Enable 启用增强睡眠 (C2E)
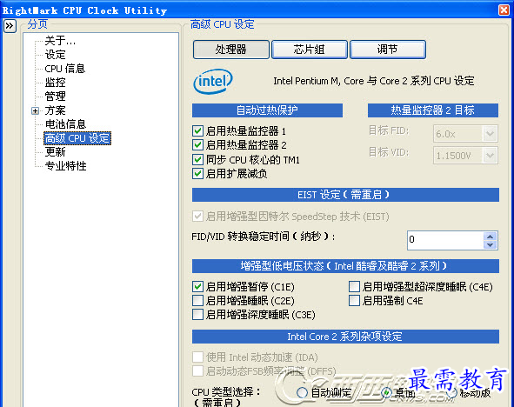The width and height of the screenshot is (514, 407). 197,301
